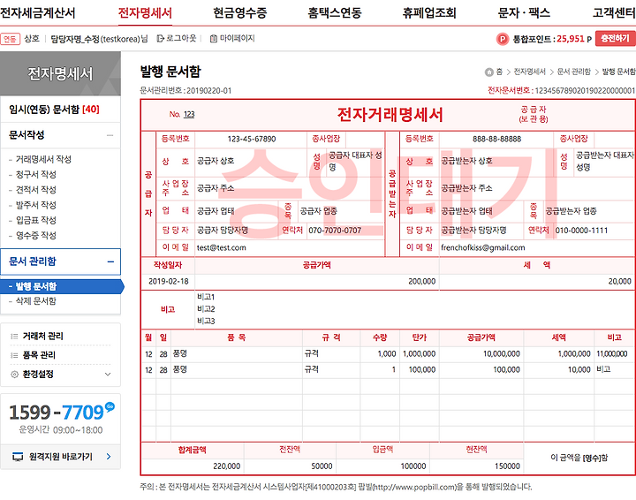Click the 세액 value 20,000
The width and height of the screenshot is (636, 500).
[620, 282]
